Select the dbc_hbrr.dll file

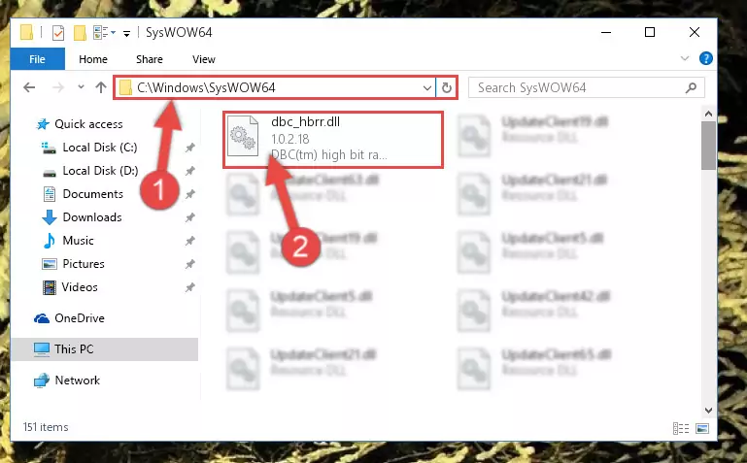333,140
